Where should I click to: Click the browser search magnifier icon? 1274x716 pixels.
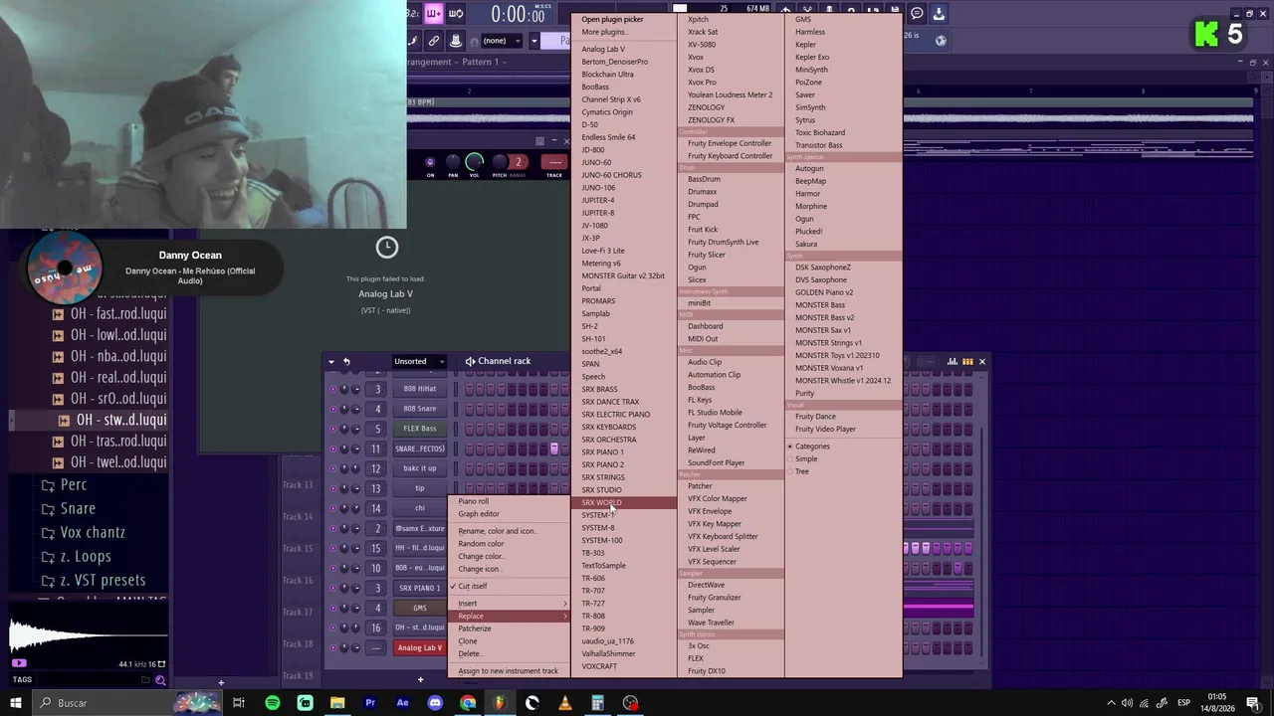pos(160,680)
